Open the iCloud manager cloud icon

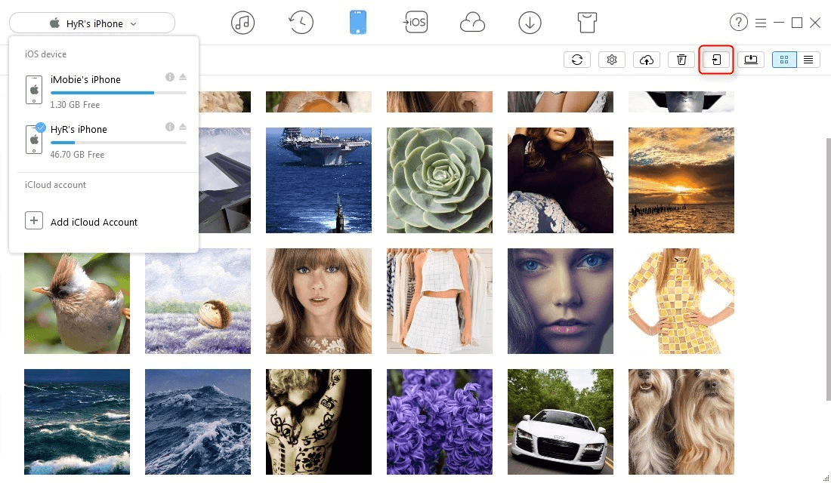tap(472, 23)
